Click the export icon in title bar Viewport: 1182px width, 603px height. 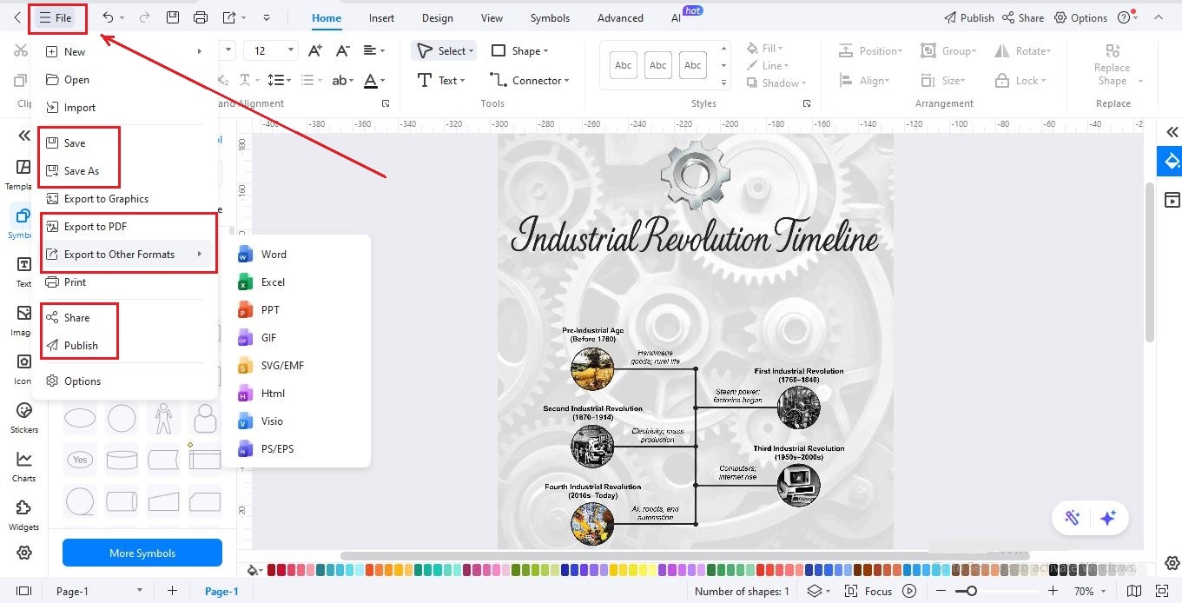point(229,17)
